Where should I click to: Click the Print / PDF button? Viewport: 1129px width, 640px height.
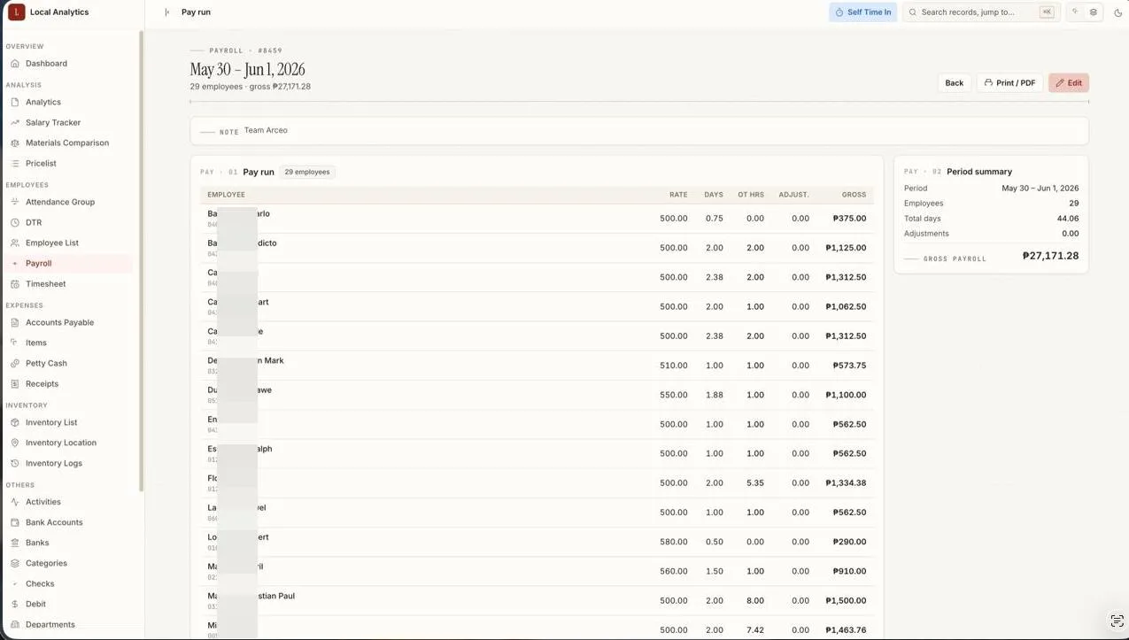(x=1009, y=83)
